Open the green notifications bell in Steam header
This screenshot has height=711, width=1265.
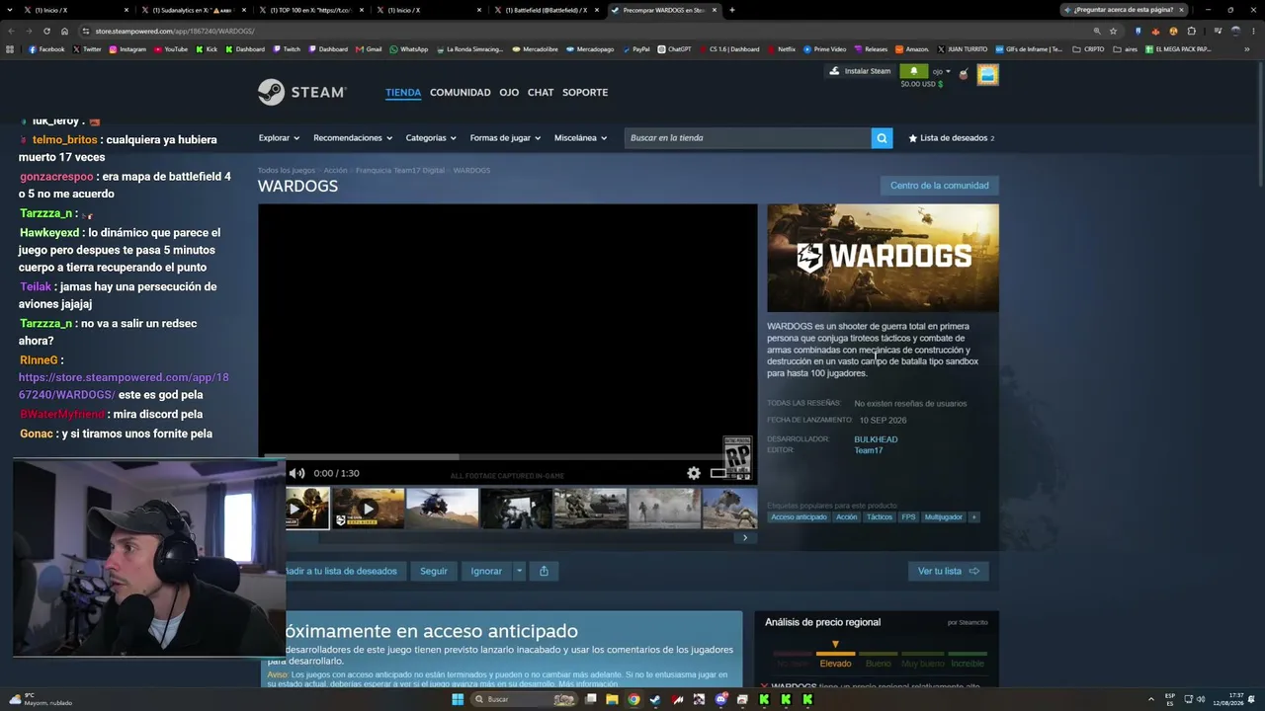(x=913, y=71)
